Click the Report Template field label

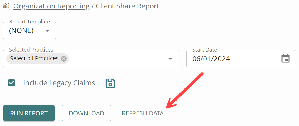30,22
